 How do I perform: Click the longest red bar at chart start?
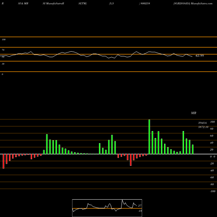[3, 161]
